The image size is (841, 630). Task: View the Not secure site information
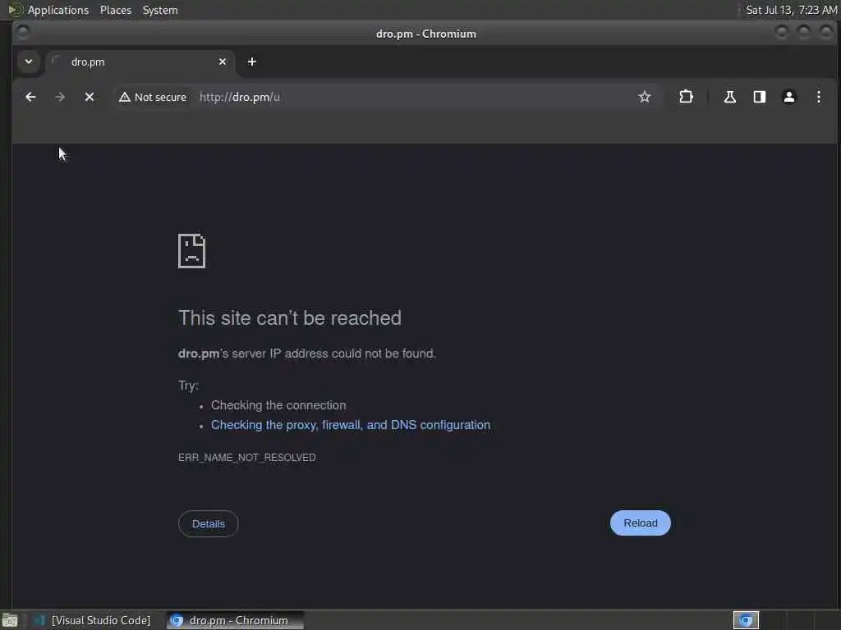pos(154,97)
